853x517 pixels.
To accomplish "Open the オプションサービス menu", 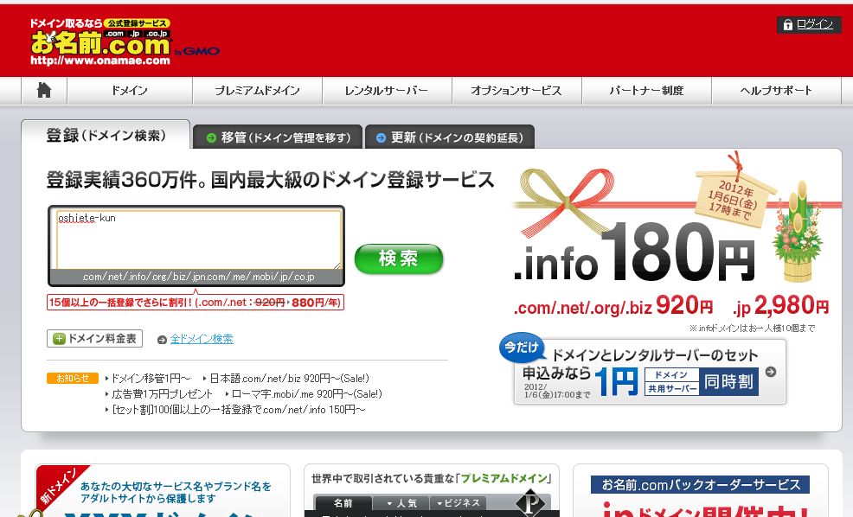I will pos(516,90).
